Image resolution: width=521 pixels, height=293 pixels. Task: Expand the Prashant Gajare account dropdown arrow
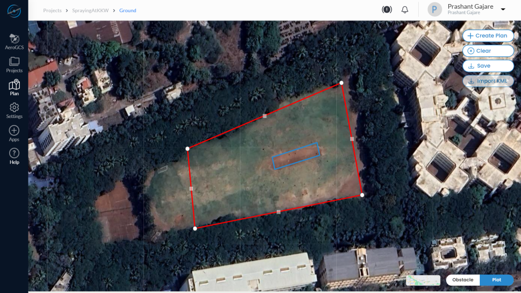(x=503, y=9)
